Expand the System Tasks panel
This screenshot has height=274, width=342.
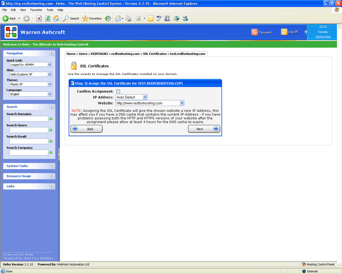pos(52,166)
